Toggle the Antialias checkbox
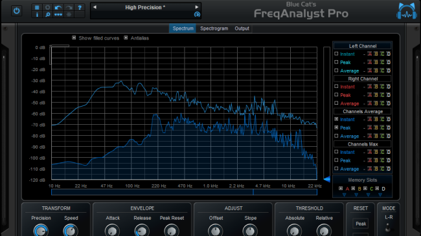 tap(126, 38)
